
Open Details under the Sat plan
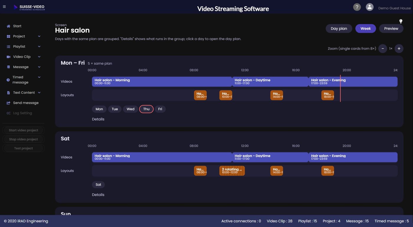[x=98, y=195]
